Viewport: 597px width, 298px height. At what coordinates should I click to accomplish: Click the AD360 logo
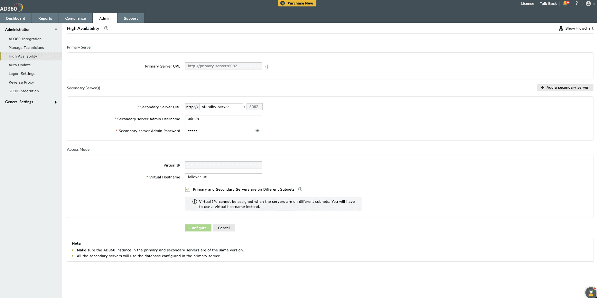click(x=11, y=6)
